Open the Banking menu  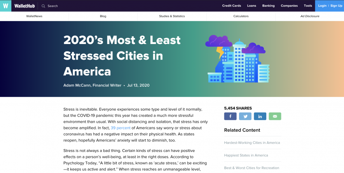[x=268, y=6]
